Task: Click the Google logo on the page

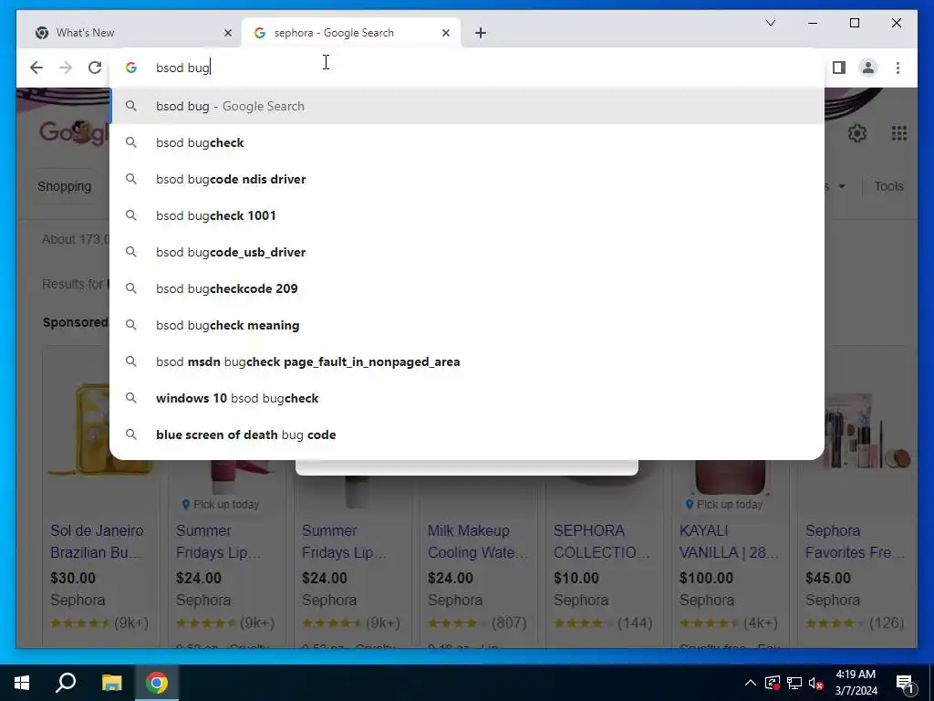Action: pyautogui.click(x=73, y=132)
